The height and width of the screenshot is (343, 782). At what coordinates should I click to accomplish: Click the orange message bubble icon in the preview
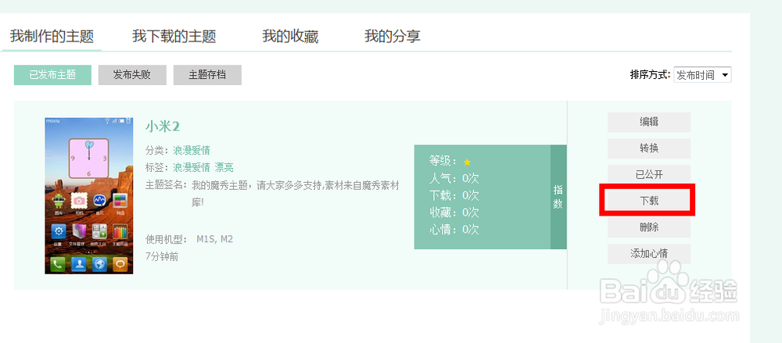120,265
